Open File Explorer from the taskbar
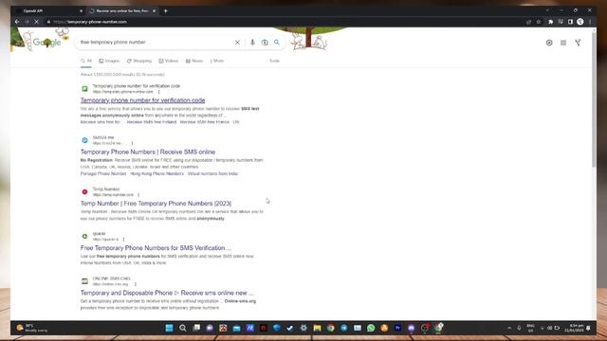The image size is (607, 341). click(317, 328)
